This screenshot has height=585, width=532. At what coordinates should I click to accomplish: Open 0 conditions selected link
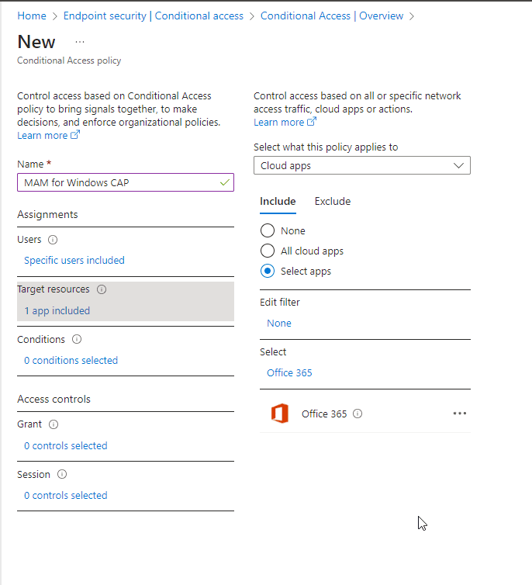pos(71,360)
